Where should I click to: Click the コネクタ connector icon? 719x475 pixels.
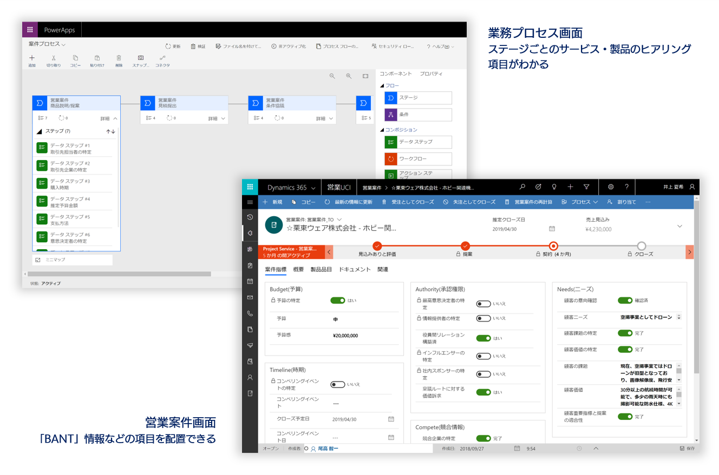(162, 58)
